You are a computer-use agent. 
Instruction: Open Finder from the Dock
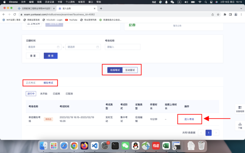click(43, 146)
